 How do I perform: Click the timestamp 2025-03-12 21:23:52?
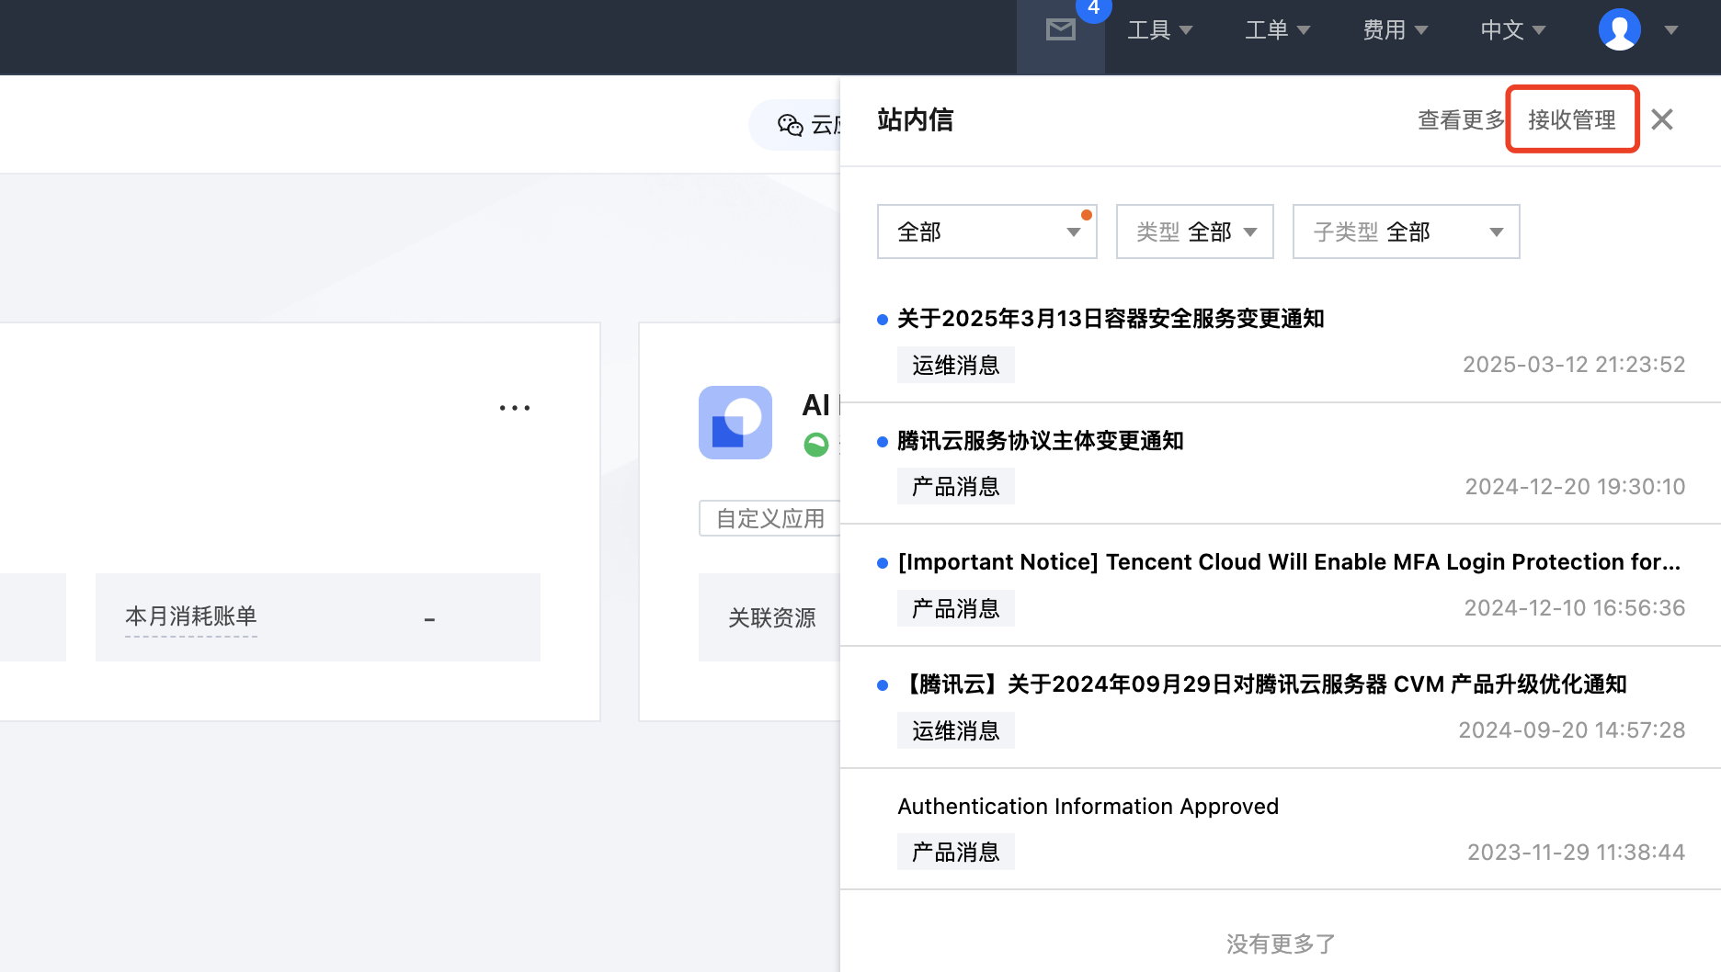coord(1574,365)
